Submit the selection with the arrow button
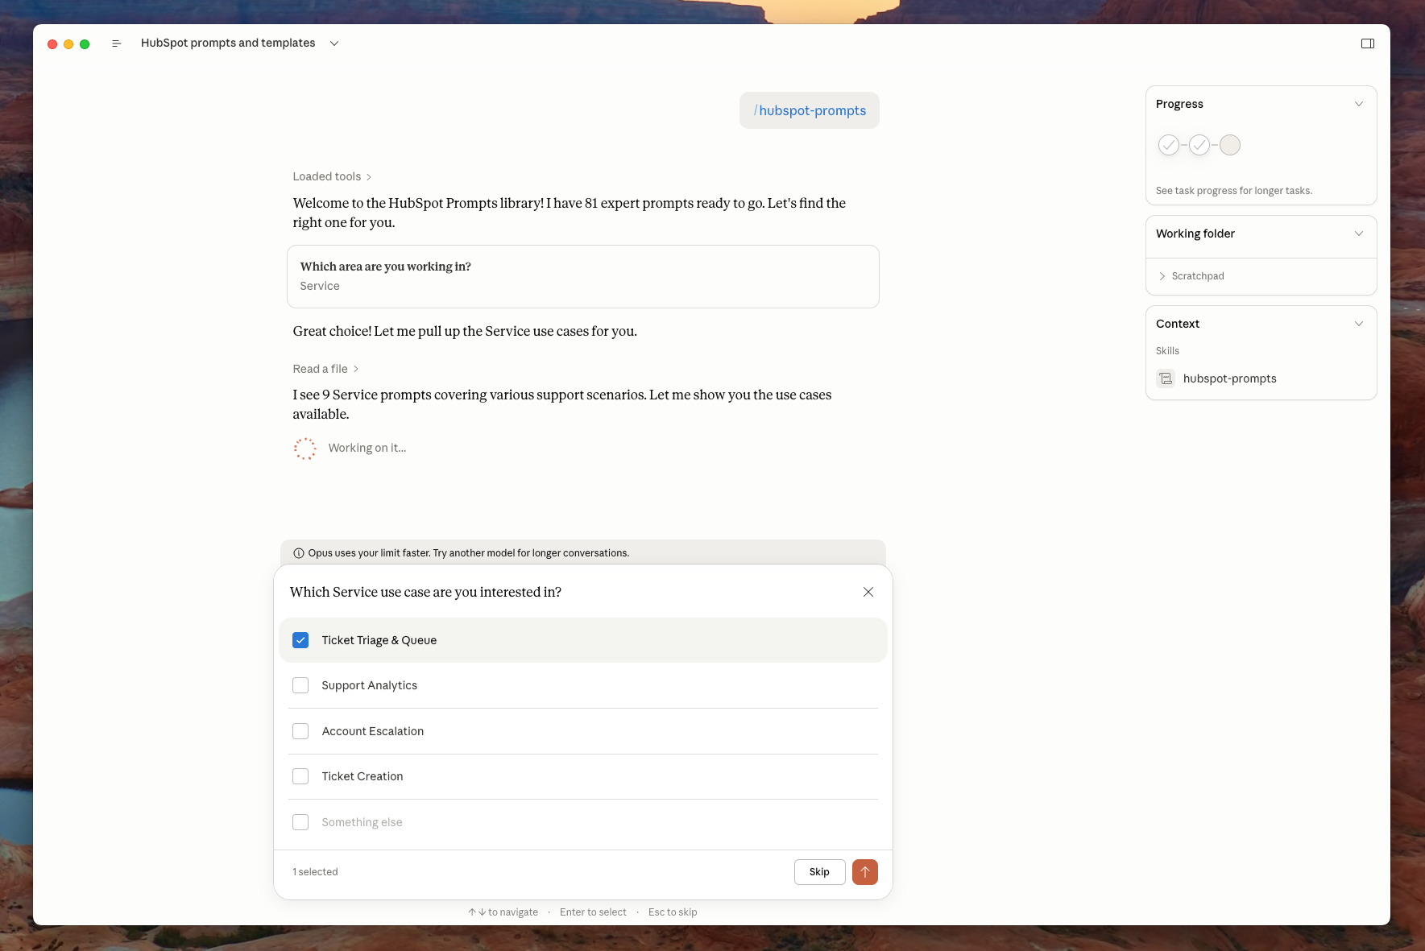This screenshot has height=951, width=1425. [865, 872]
